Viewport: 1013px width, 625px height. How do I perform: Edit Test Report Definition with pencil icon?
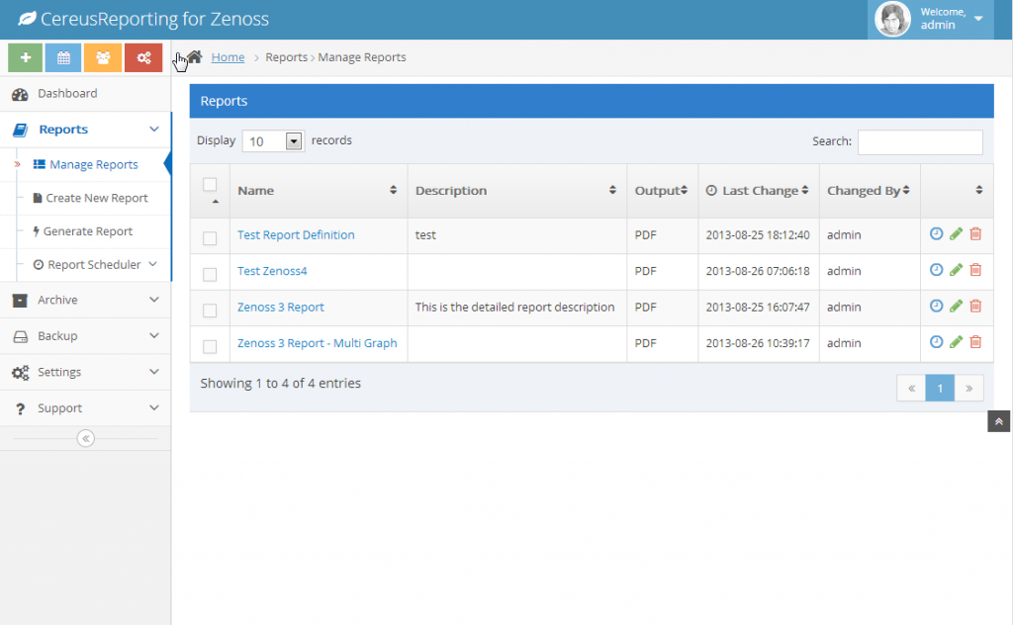pyautogui.click(x=957, y=233)
